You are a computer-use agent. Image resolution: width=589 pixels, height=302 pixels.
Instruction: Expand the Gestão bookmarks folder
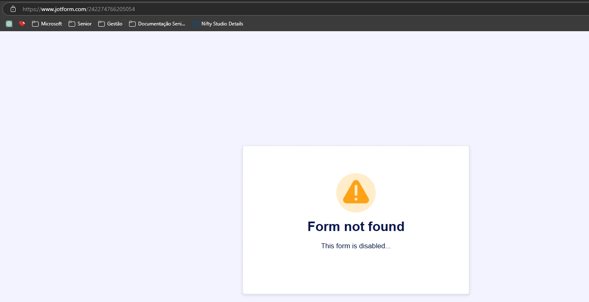pos(110,24)
